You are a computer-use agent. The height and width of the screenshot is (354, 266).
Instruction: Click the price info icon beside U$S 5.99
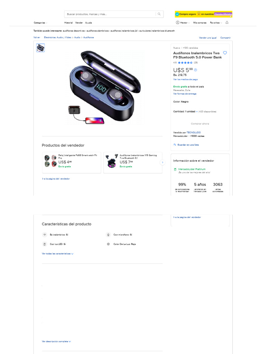click(195, 70)
